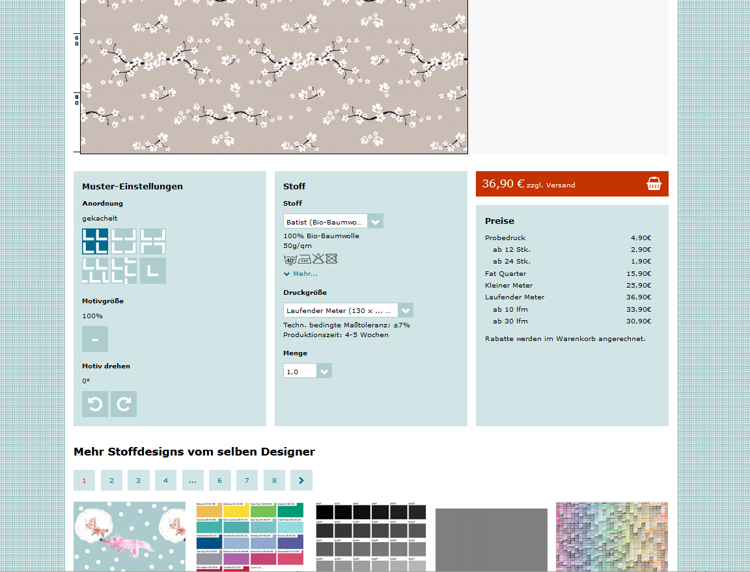Add to cart via 36,90 € button
The width and height of the screenshot is (750, 572).
click(x=560, y=184)
